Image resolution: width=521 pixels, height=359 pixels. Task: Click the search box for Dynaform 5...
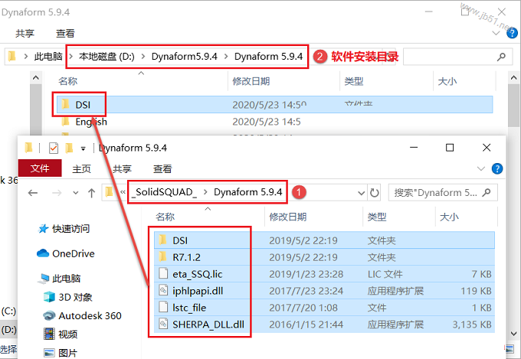[443, 193]
